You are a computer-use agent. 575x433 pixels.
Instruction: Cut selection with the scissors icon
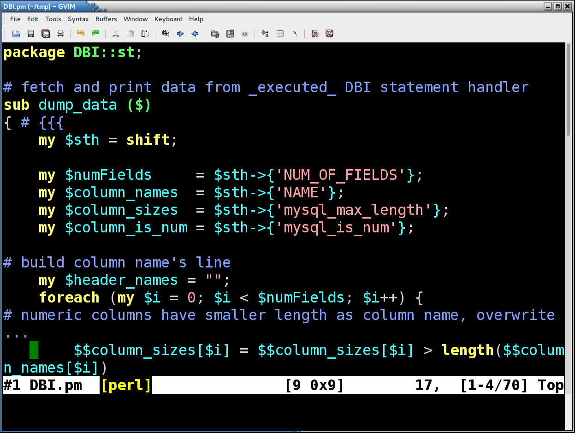116,34
